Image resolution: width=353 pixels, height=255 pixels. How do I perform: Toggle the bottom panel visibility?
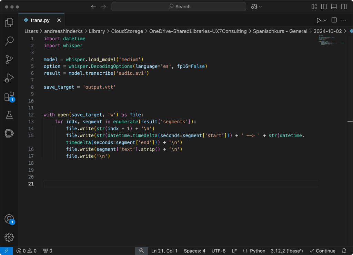334,7
